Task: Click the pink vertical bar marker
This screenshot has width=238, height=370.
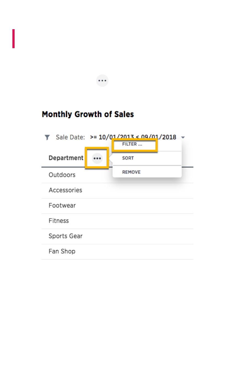Action: (x=13, y=39)
